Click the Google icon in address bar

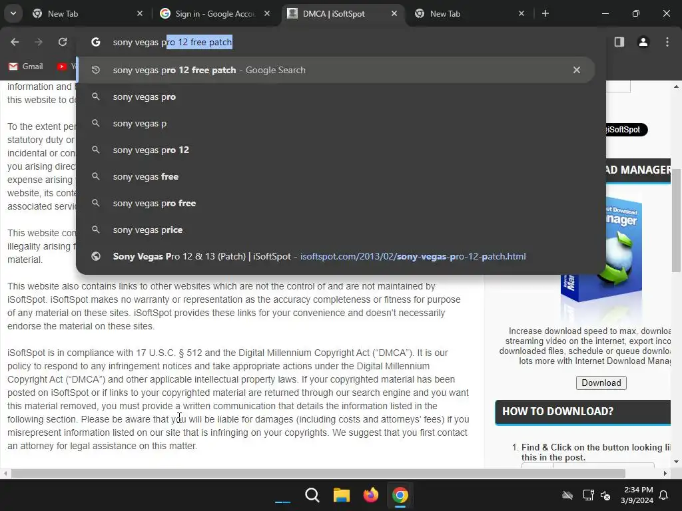click(x=96, y=42)
